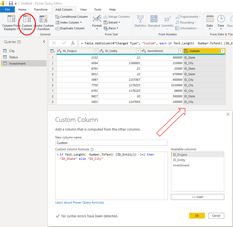This screenshot has height=227, width=233.
Task: Click the Merge Columns command
Action: tap(117, 17)
